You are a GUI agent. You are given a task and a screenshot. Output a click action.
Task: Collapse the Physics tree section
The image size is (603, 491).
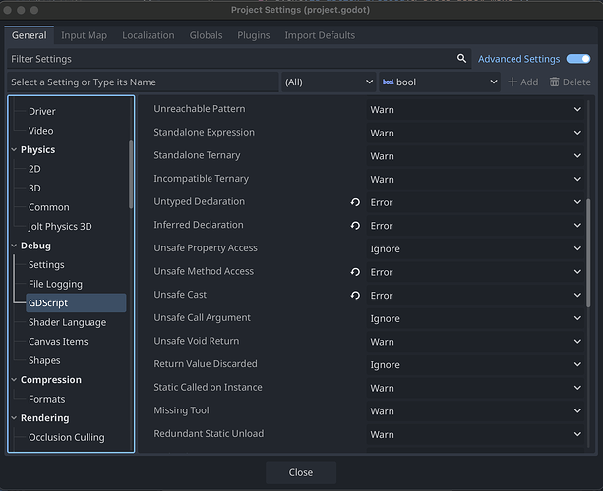coord(14,149)
